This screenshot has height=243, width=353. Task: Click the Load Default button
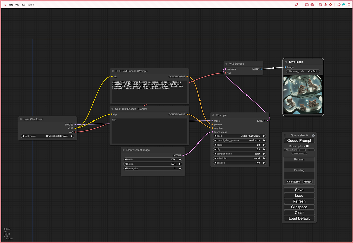[x=299, y=218]
